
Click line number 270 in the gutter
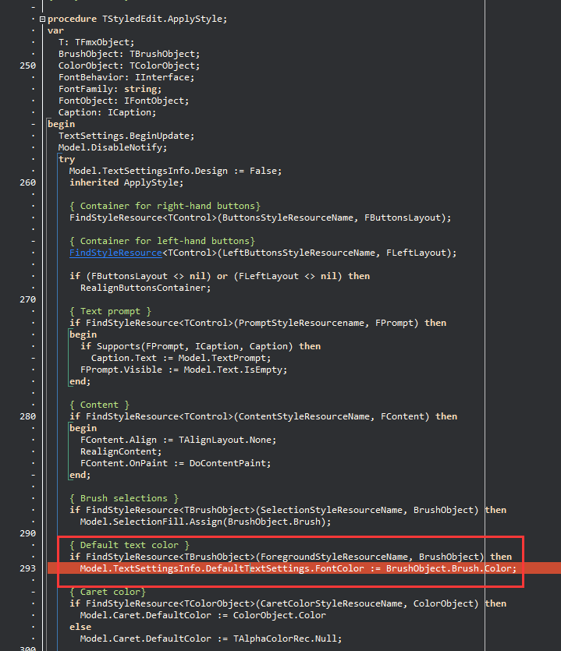[28, 299]
